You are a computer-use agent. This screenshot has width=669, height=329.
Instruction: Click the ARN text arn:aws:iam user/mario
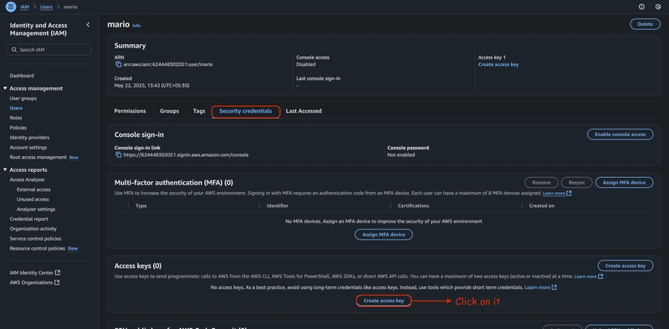[168, 65]
